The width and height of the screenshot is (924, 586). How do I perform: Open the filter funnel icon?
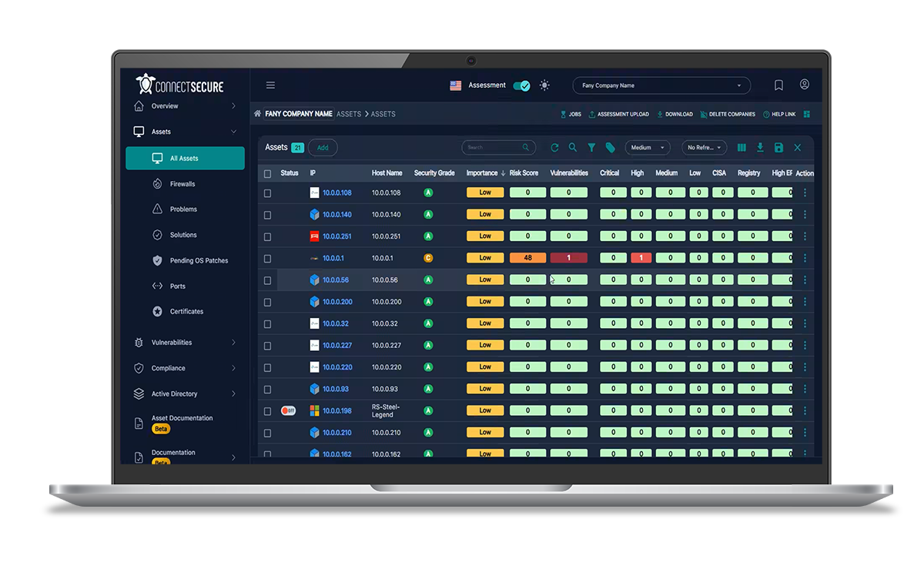coord(591,147)
